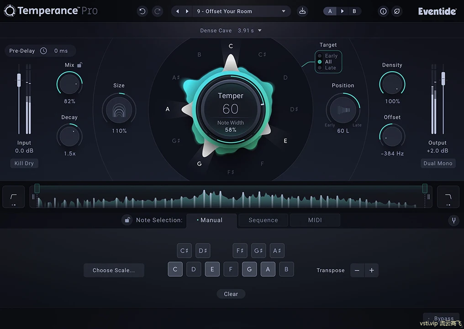The width and height of the screenshot is (464, 329).
Task: Select the F# note key
Action: click(240, 250)
